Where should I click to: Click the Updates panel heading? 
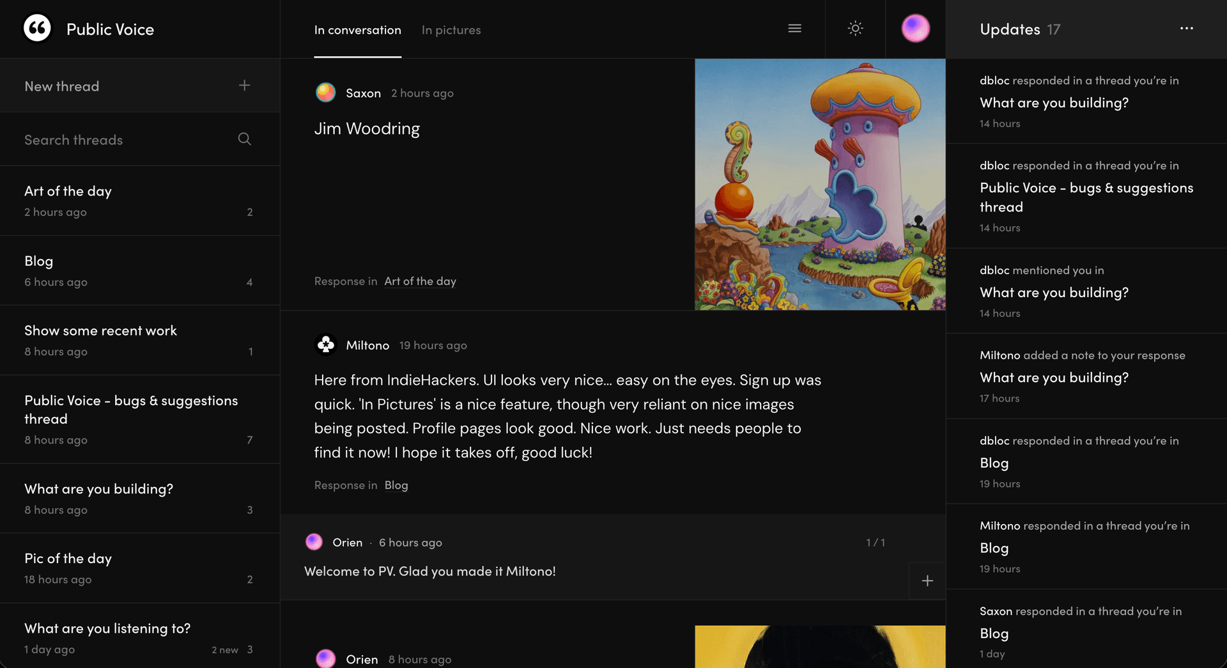click(x=1010, y=29)
